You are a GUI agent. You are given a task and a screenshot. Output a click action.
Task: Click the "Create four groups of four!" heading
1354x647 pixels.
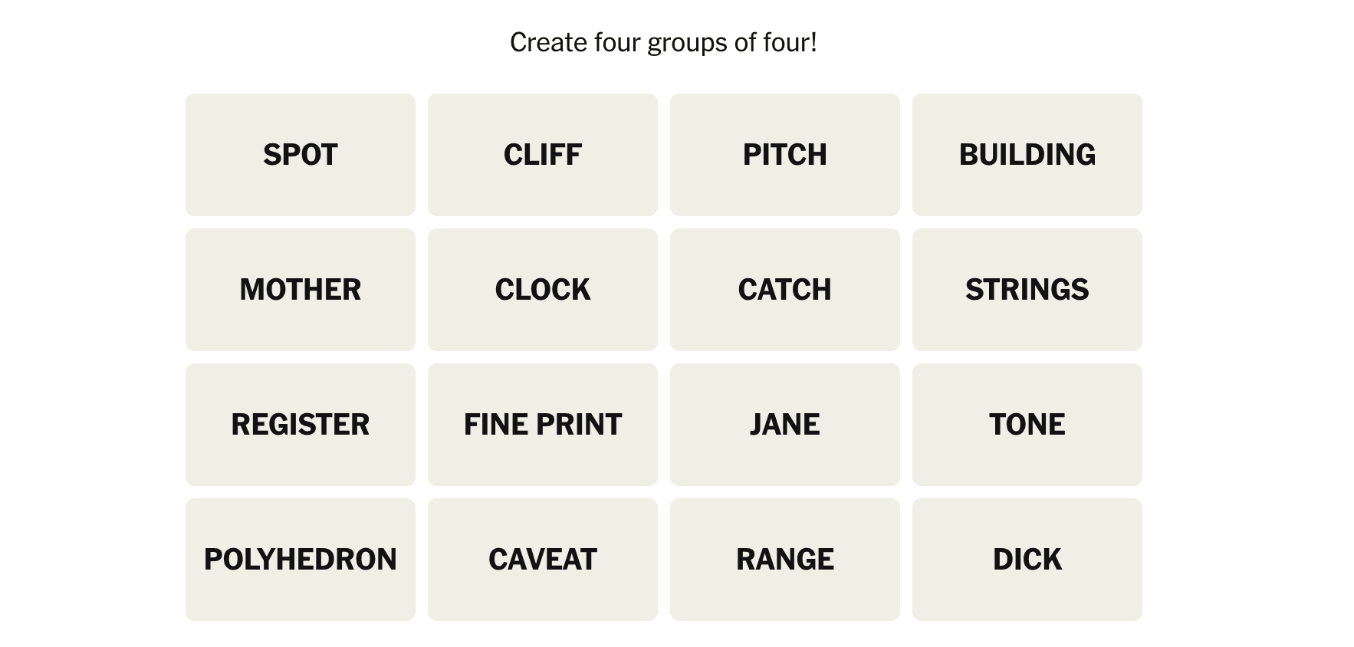(x=663, y=43)
